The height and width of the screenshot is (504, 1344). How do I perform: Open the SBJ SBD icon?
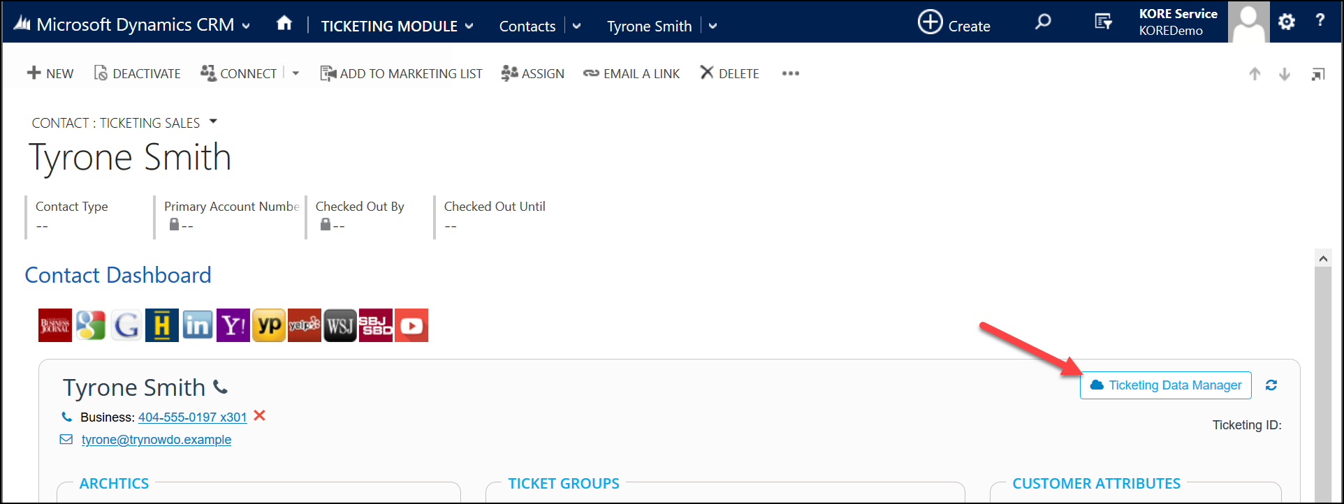(x=376, y=325)
